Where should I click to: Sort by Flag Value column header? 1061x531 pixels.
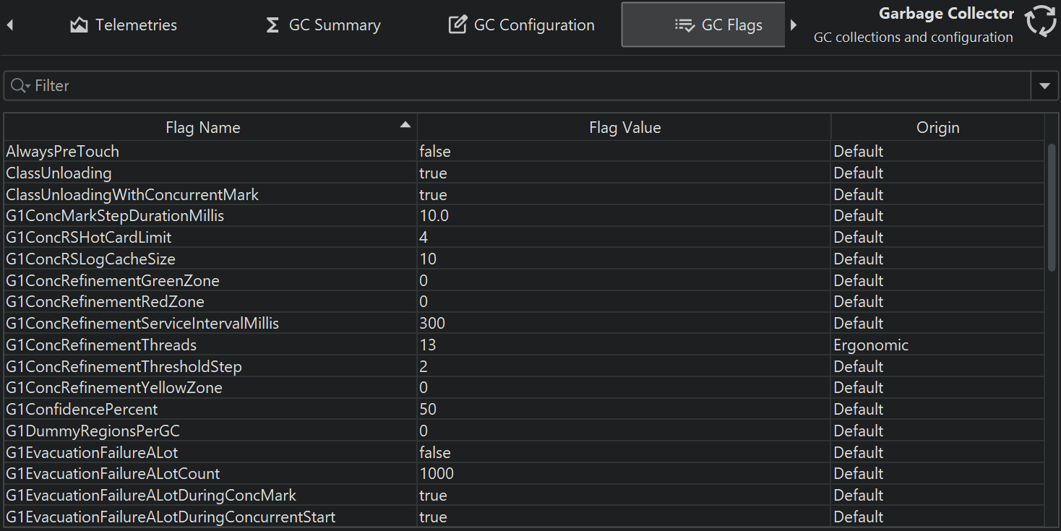624,128
